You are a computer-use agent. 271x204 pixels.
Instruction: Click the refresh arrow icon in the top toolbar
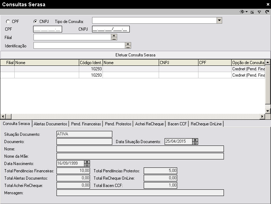[x=267, y=12]
